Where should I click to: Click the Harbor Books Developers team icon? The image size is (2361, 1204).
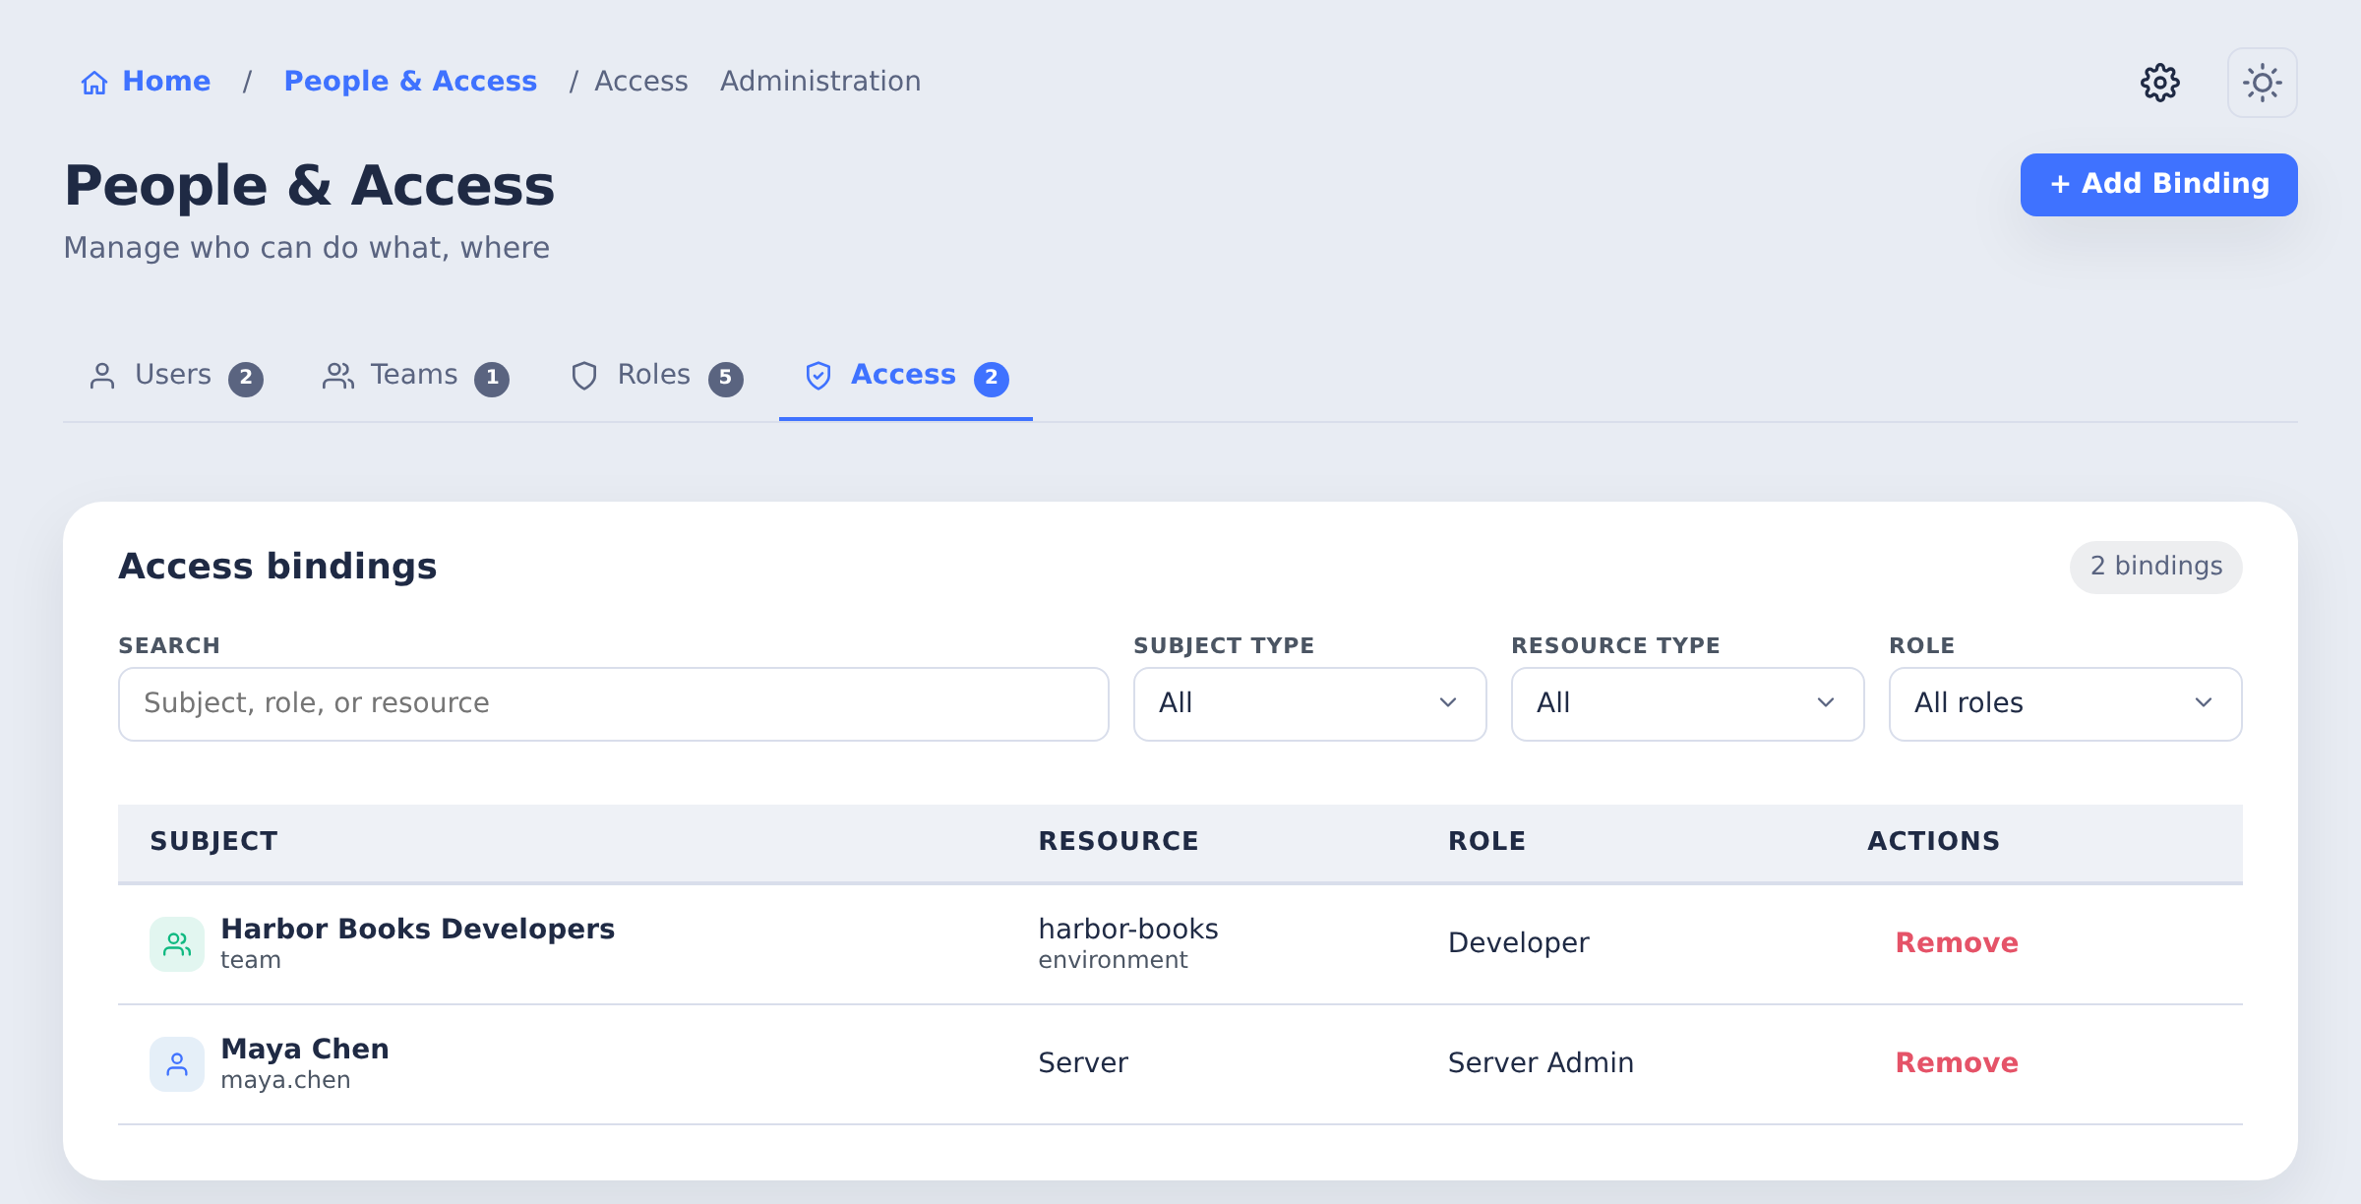(177, 944)
